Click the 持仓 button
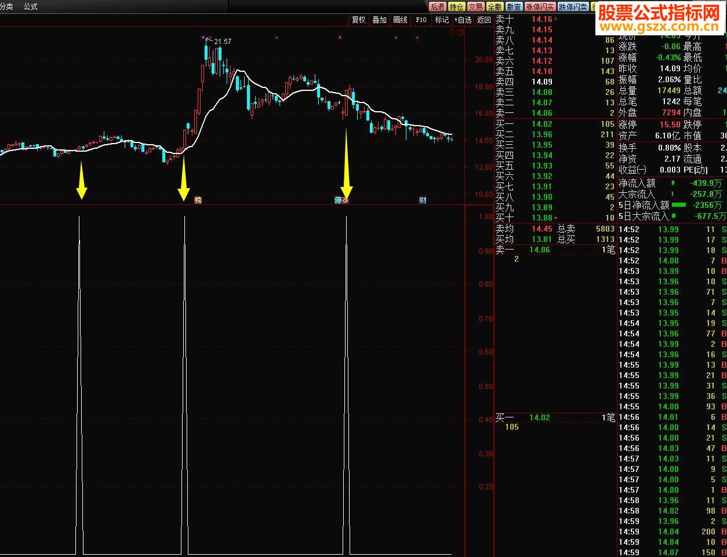This screenshot has height=557, width=727. [x=457, y=7]
